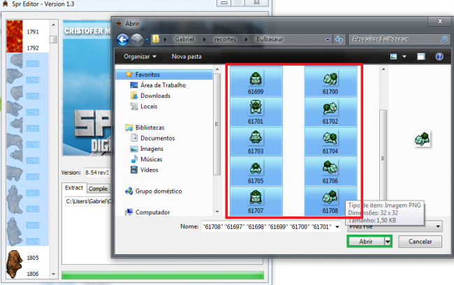The image size is (454, 285).
Task: Open the Imagens library
Action: [x=152, y=149]
